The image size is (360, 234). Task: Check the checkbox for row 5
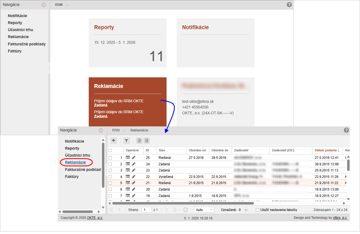pos(110,183)
